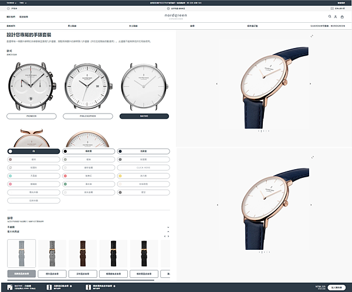Open the TWD currency dropdown

tap(23, 3)
